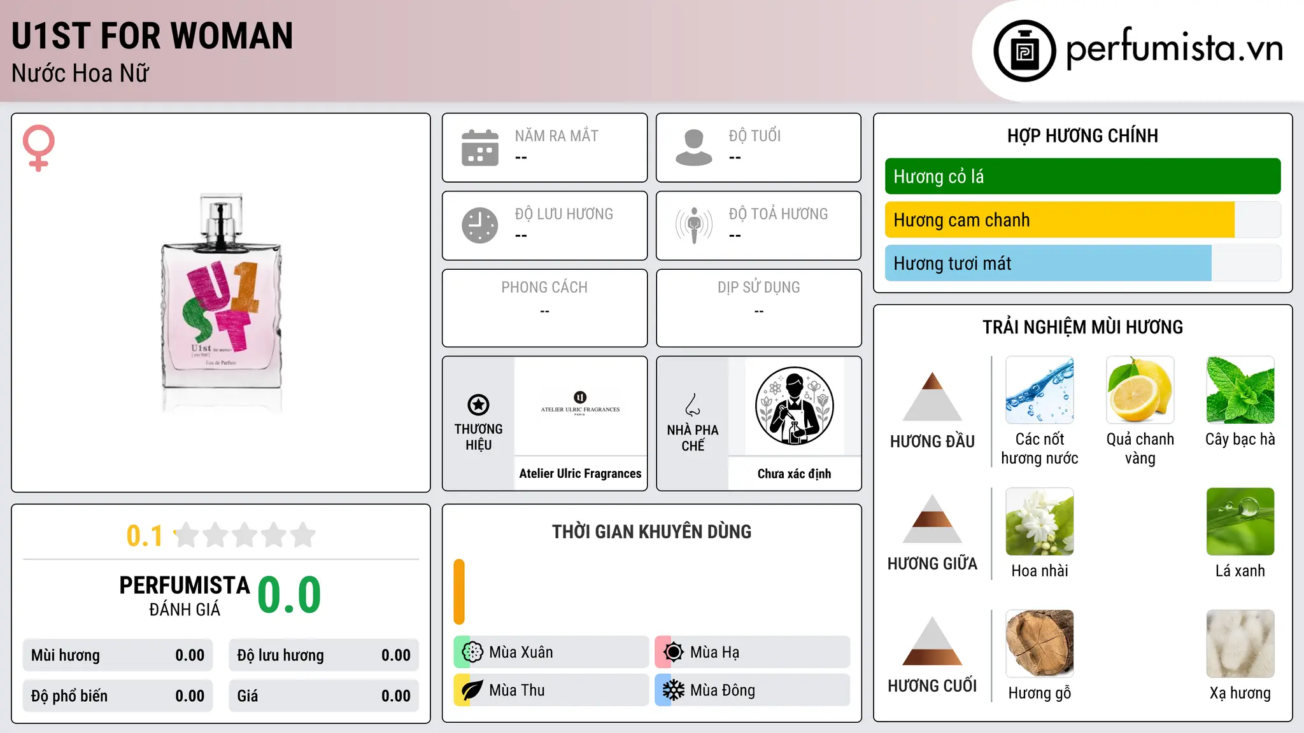Click the perfumista.vn site name
The image size is (1304, 733).
pyautogui.click(x=1174, y=48)
